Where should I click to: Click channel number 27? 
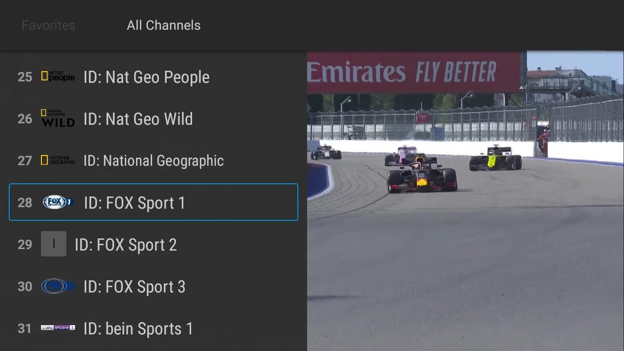click(25, 161)
